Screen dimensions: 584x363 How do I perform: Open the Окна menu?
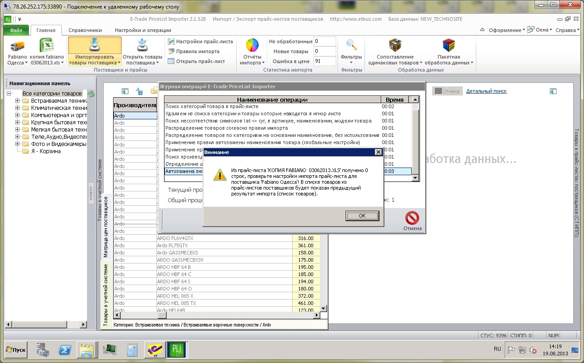(541, 30)
